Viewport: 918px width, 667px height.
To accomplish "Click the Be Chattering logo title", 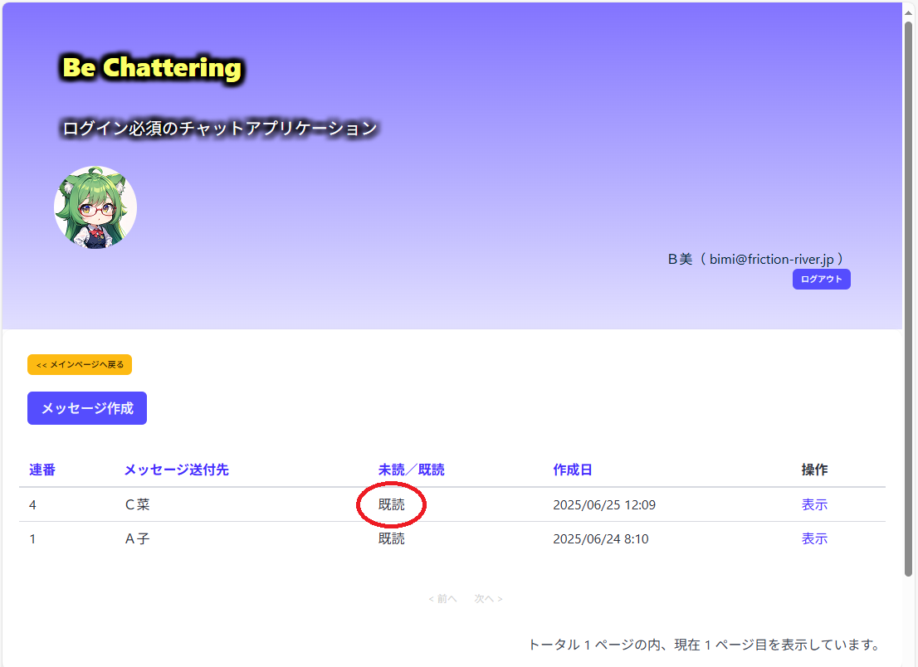I will click(152, 67).
